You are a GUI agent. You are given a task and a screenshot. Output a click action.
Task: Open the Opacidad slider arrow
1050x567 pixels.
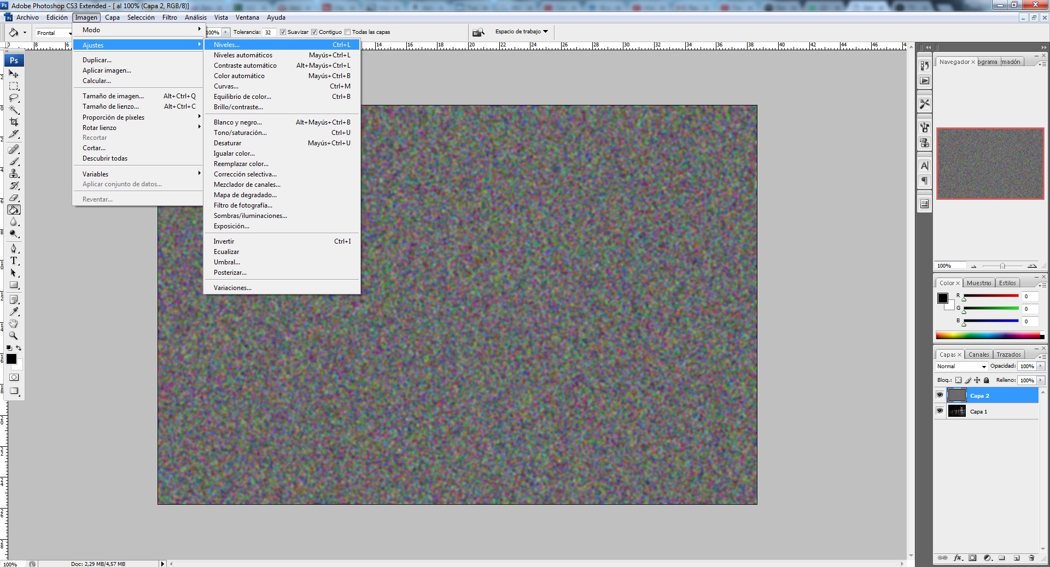(1040, 367)
